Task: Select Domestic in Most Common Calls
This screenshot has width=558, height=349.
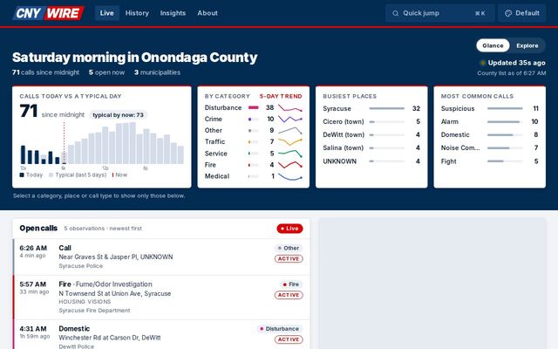Action: click(x=490, y=135)
